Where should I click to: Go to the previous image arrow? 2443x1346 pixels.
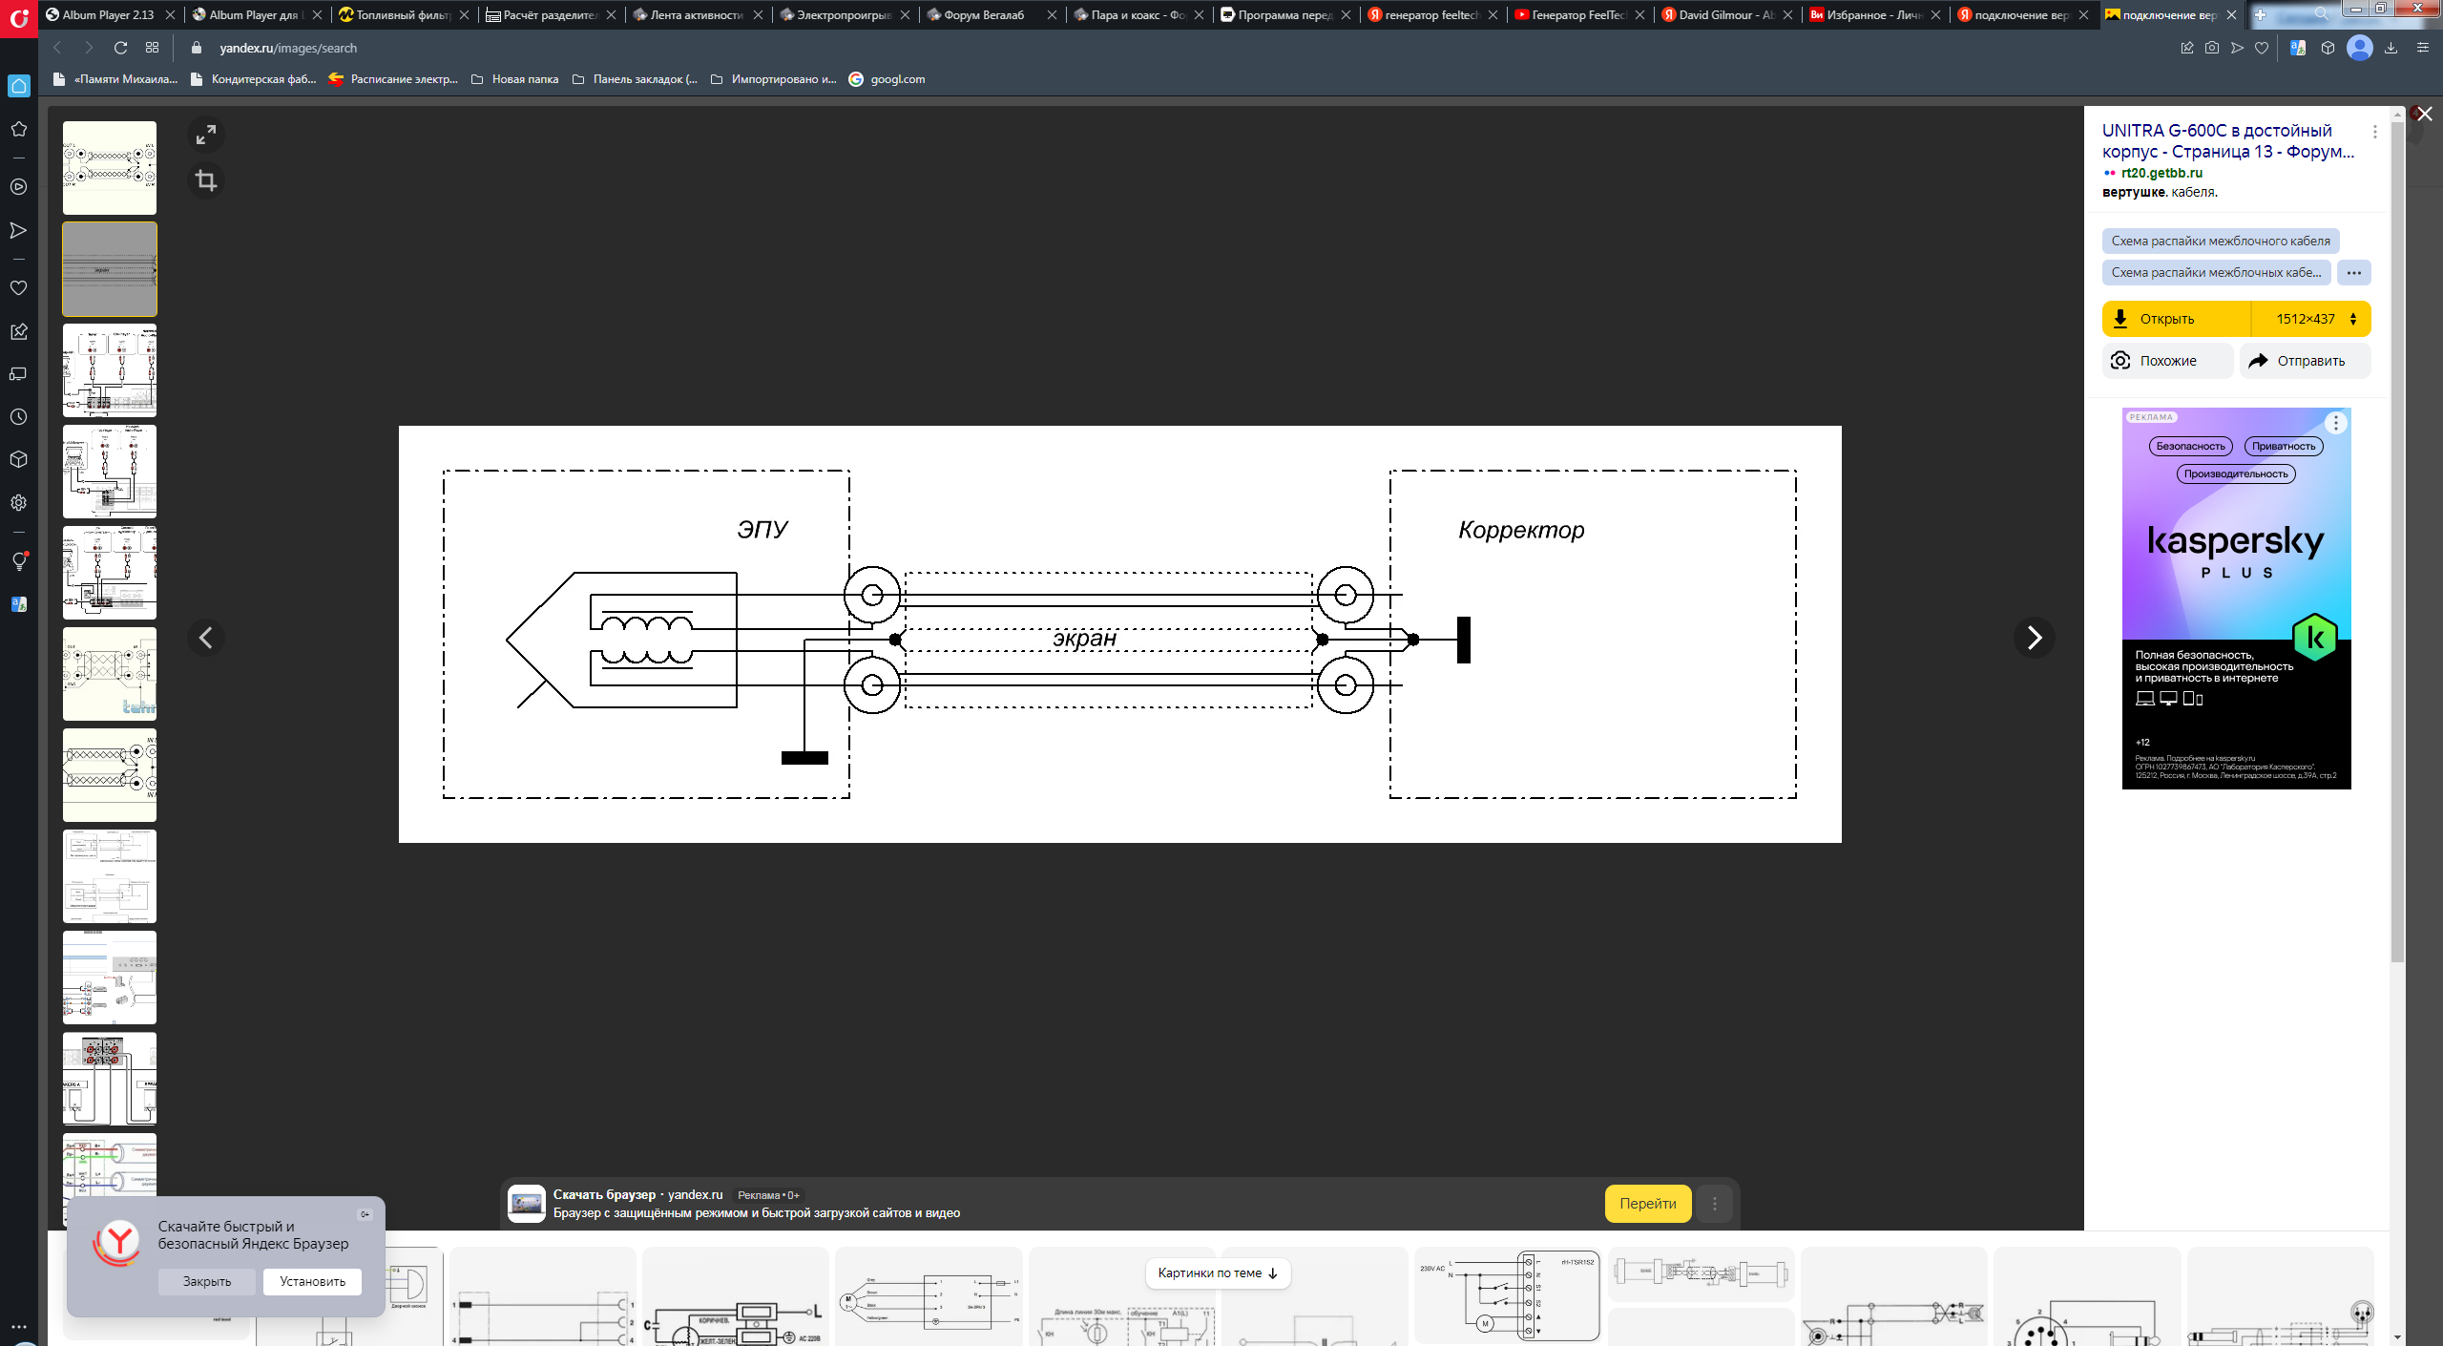click(206, 638)
